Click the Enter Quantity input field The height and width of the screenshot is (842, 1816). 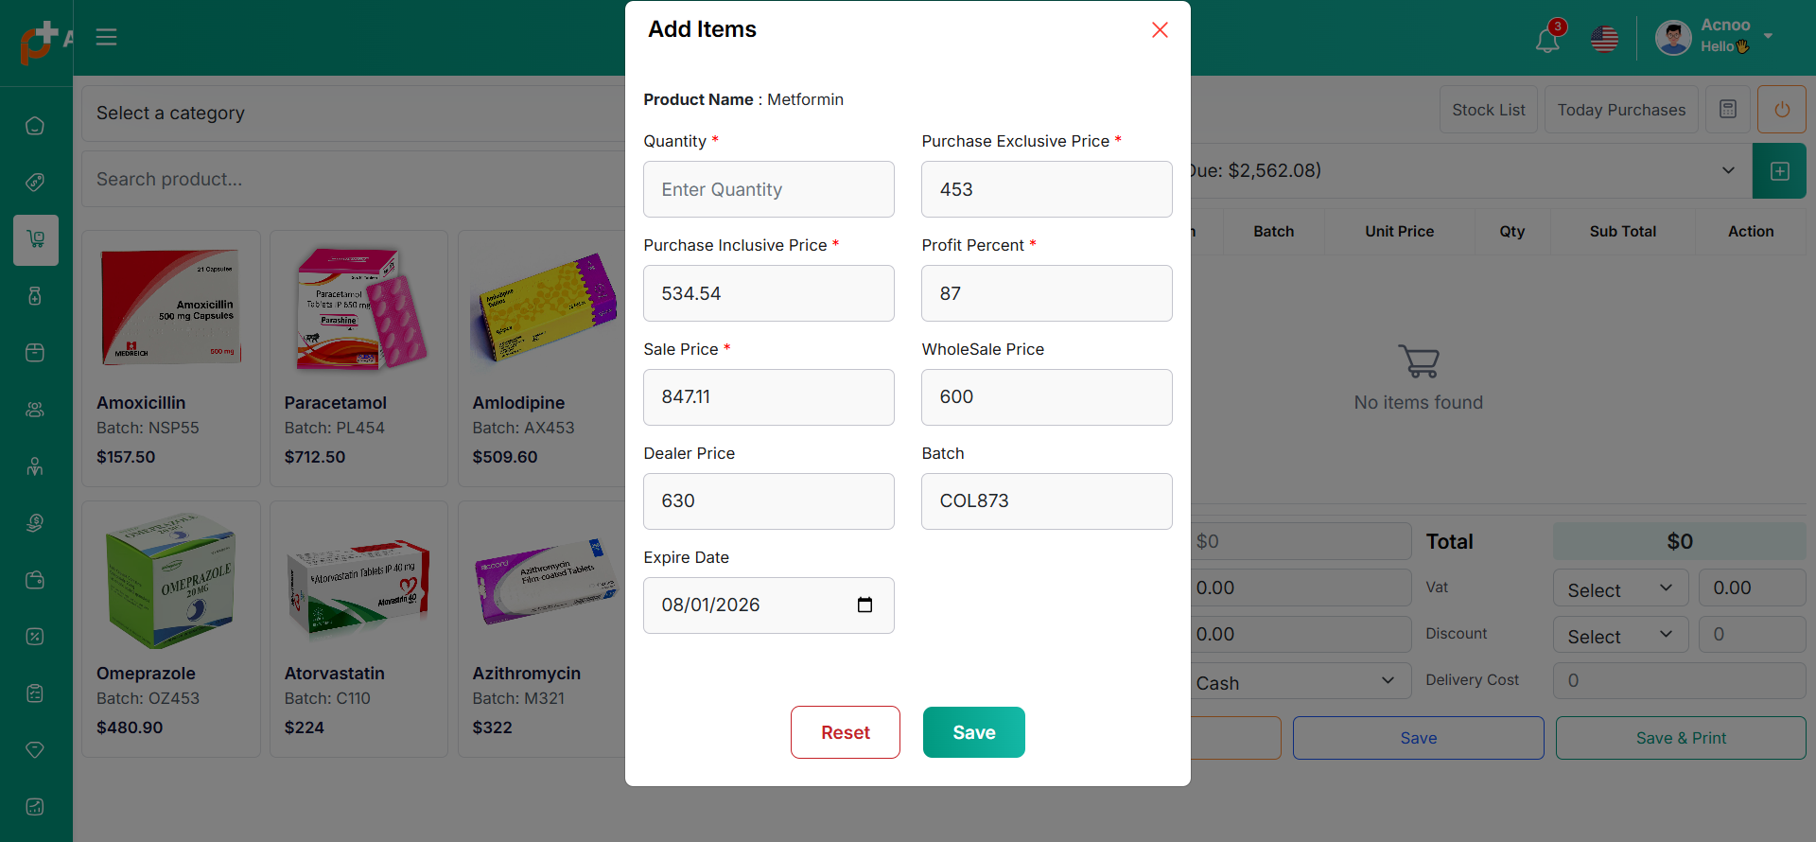[x=768, y=189]
